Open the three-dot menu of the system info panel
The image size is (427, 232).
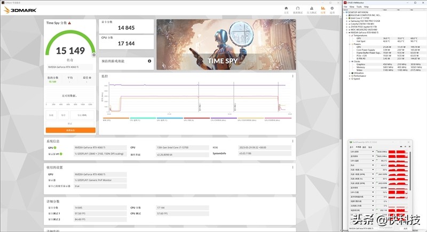(292, 141)
